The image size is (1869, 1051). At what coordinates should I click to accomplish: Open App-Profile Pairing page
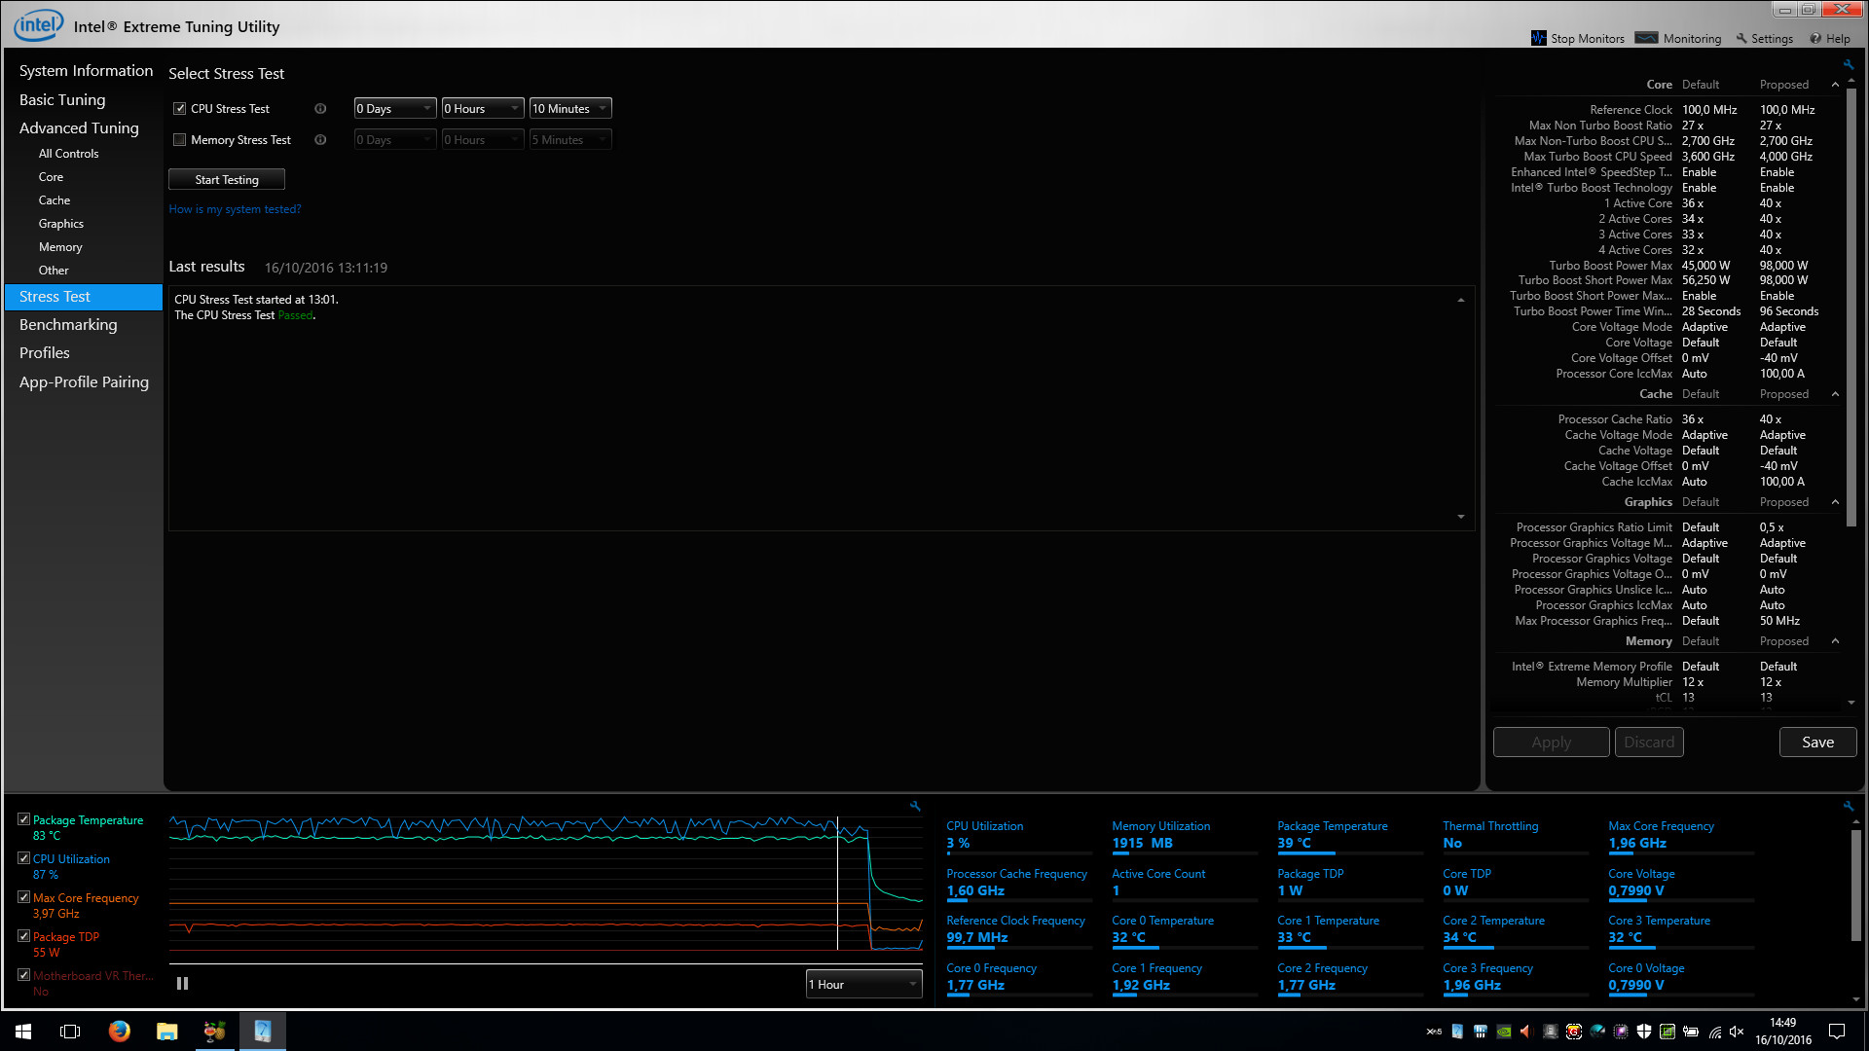84,382
